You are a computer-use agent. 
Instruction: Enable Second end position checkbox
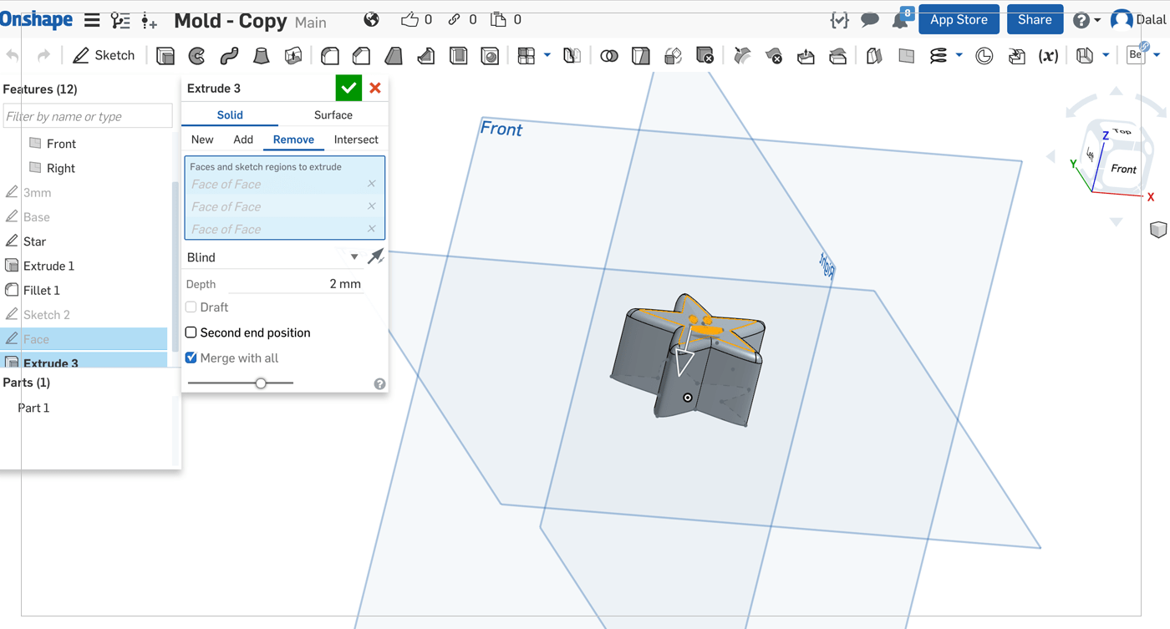(191, 332)
